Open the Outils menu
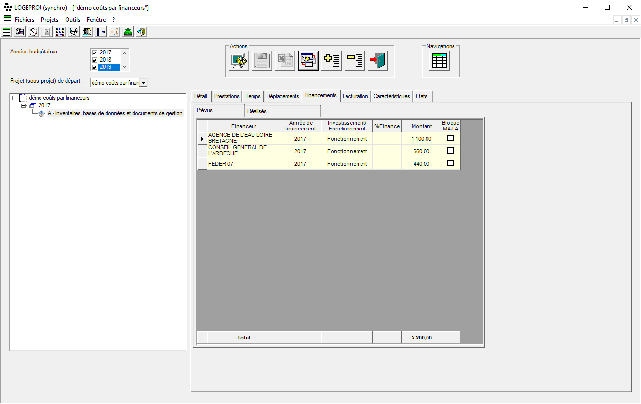641x404 pixels. tap(73, 20)
